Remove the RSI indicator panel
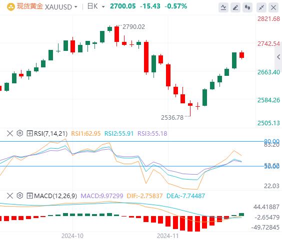Viewport: 282px width, 242px height. pos(10,133)
